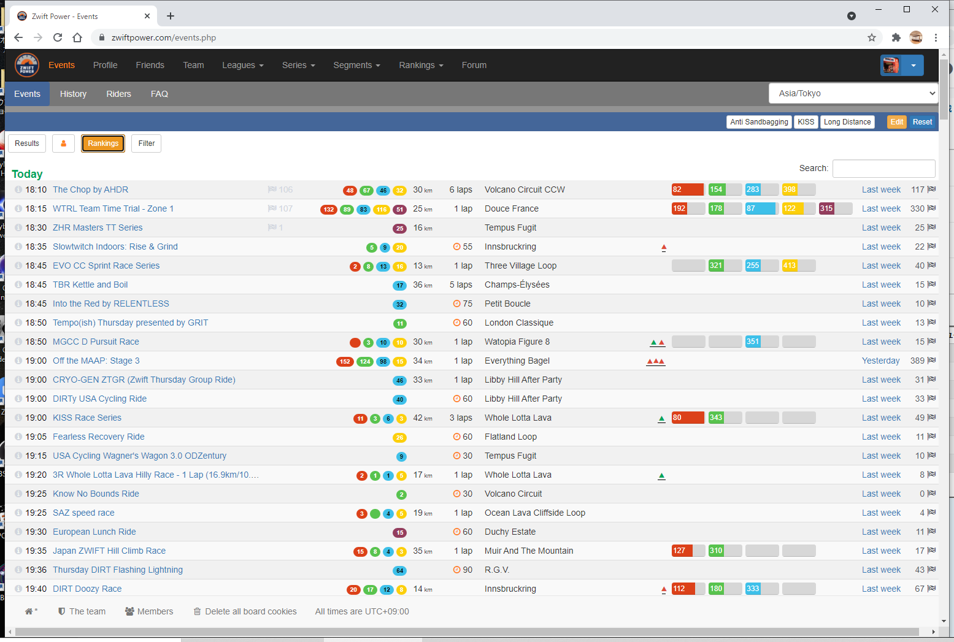Click the blue badge 46 in CRYO-GEN ZTGR row
Screen dimensions: 954x642
point(400,380)
